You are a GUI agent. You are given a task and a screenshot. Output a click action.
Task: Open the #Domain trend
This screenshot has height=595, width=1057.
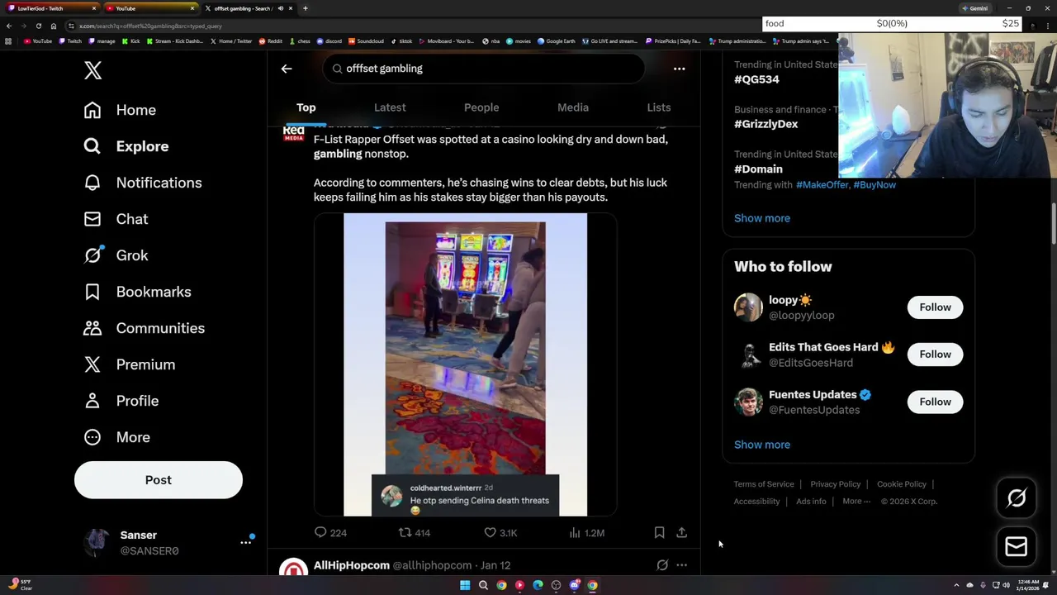[x=758, y=169]
